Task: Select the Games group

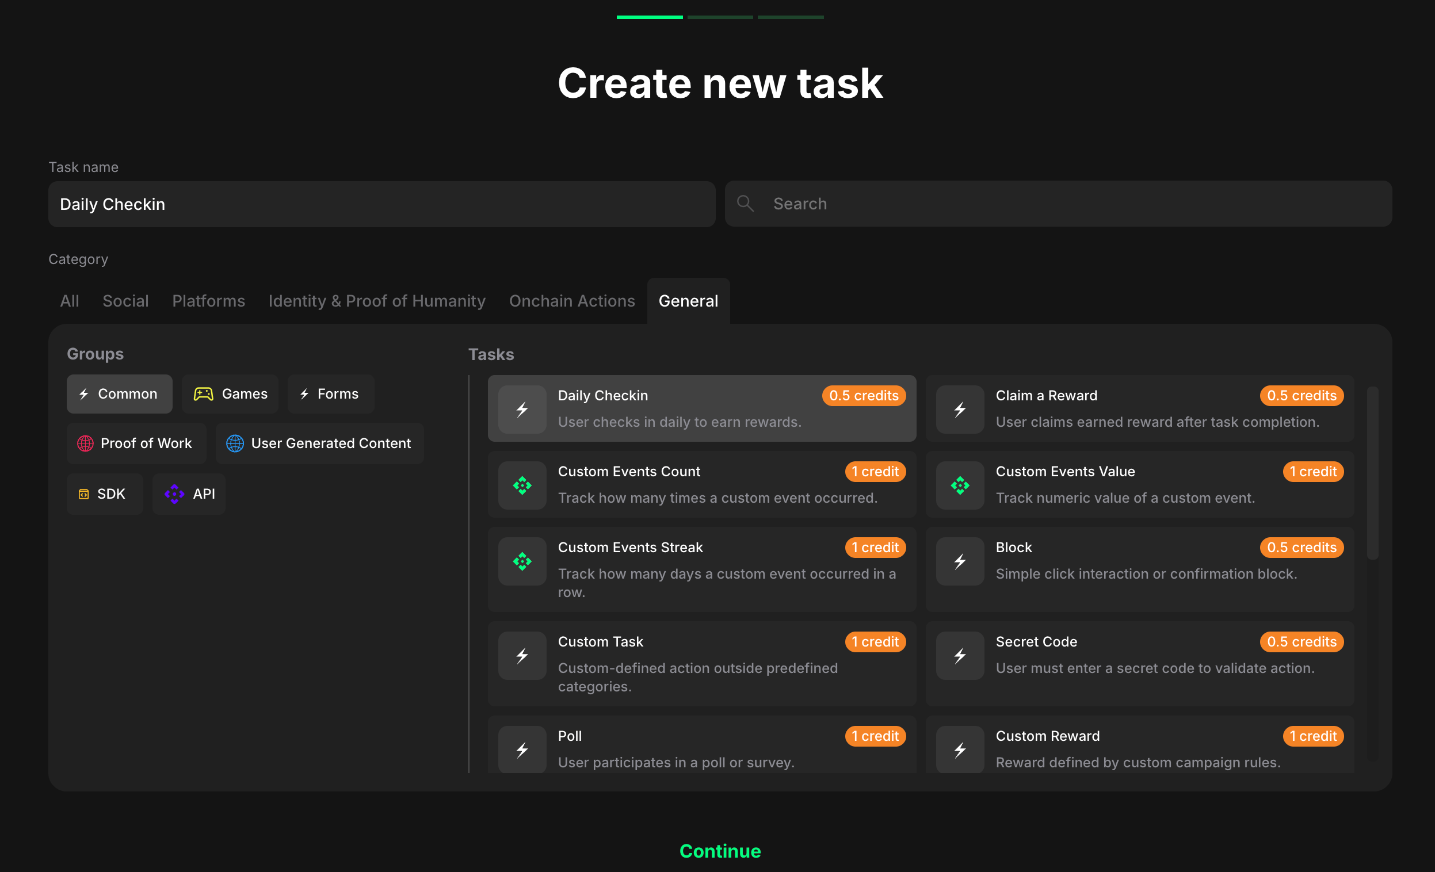Action: pos(230,394)
